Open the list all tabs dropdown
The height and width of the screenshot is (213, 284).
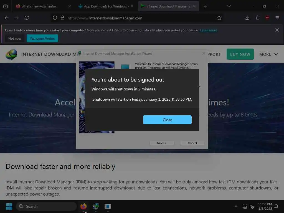pyautogui.click(x=229, y=6)
